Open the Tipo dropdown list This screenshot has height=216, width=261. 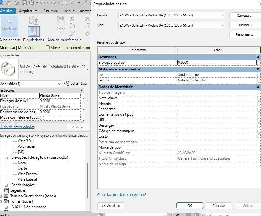coord(222,25)
